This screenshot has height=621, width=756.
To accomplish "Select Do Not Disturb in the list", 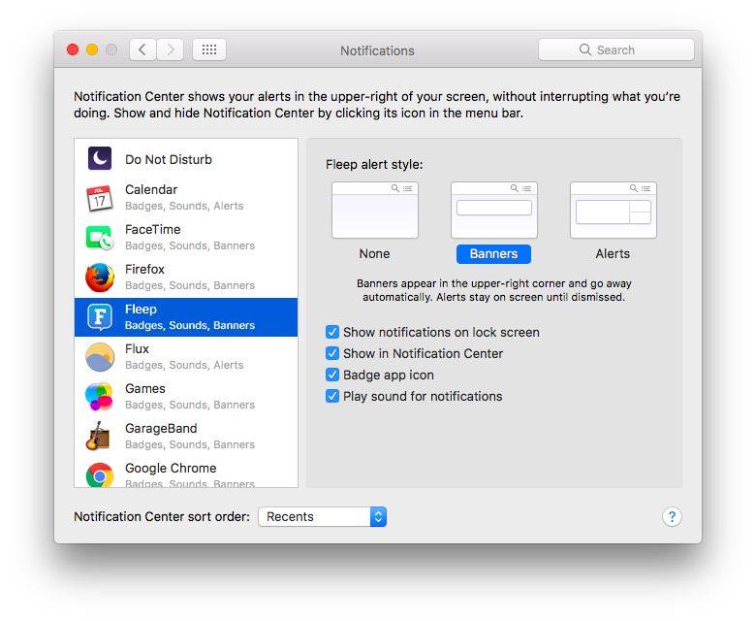I will tap(186, 159).
